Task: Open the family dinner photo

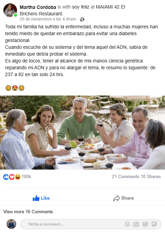Action: tap(82, 132)
